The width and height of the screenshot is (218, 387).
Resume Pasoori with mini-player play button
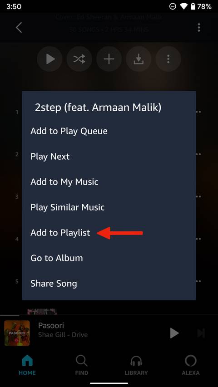click(x=174, y=333)
